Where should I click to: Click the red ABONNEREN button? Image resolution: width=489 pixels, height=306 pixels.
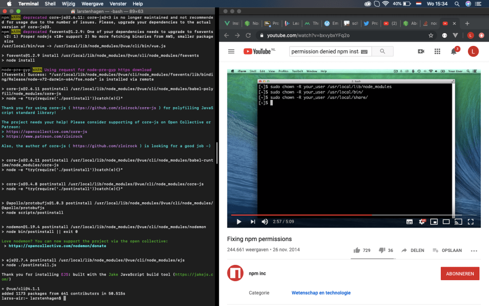(x=460, y=273)
